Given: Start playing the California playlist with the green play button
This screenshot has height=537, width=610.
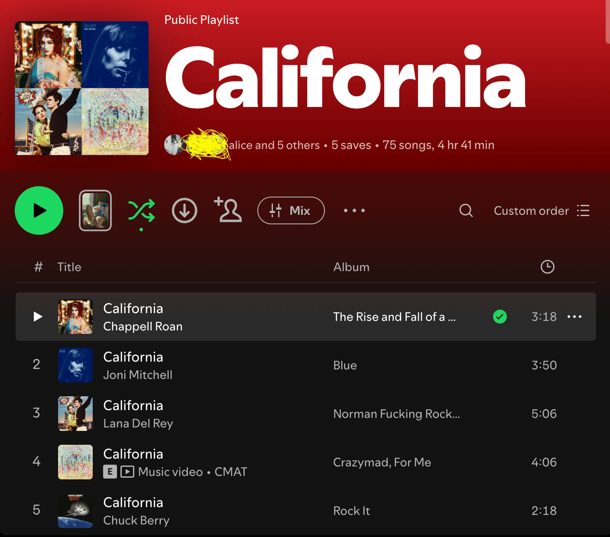Looking at the screenshot, I should 39,210.
